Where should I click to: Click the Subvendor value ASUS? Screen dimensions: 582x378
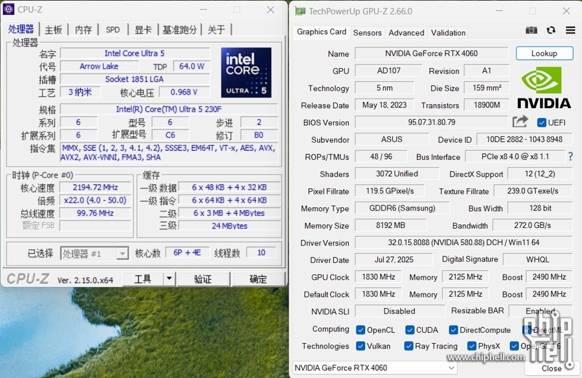pyautogui.click(x=391, y=139)
